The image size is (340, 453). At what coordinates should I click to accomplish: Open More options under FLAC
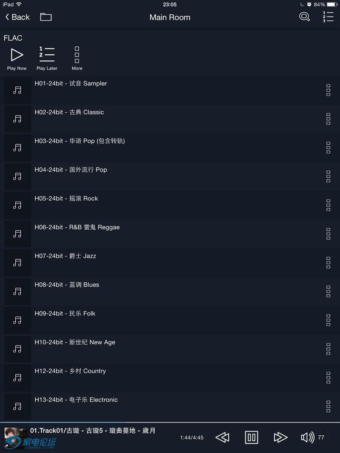[77, 59]
